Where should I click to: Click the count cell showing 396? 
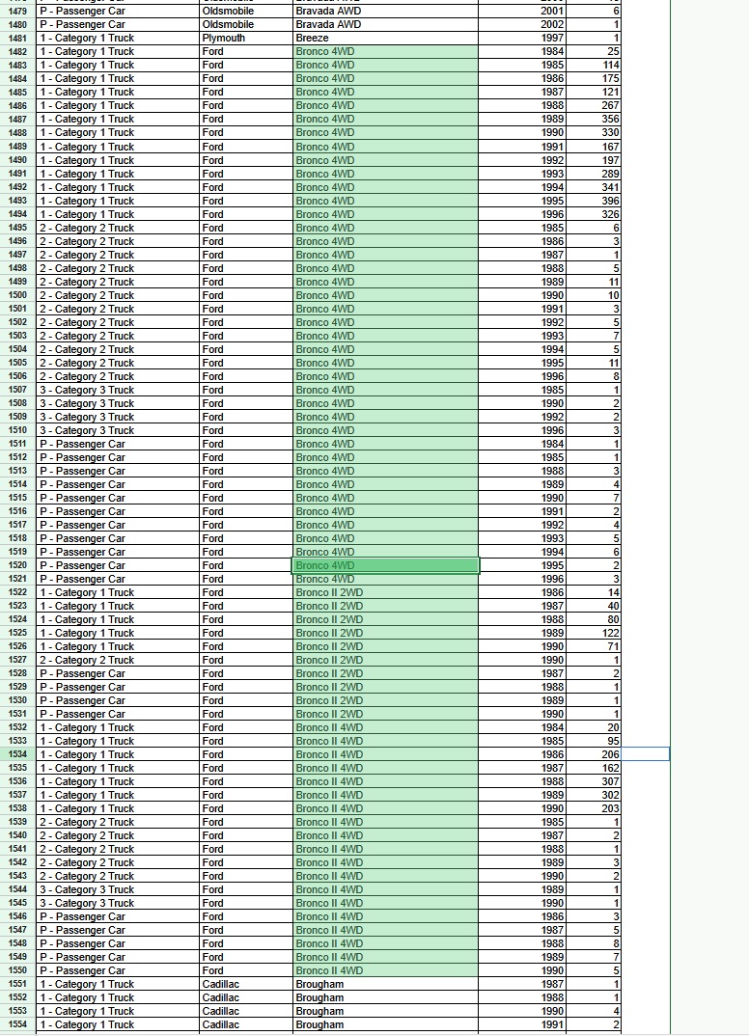(x=594, y=201)
